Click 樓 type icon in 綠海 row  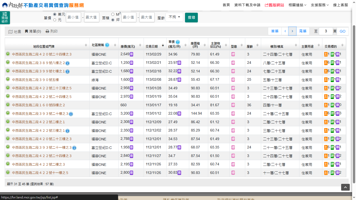click(x=233, y=80)
